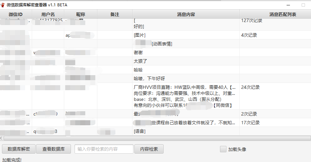
Task: Sort by the 用户名 column header
Action: (48, 14)
